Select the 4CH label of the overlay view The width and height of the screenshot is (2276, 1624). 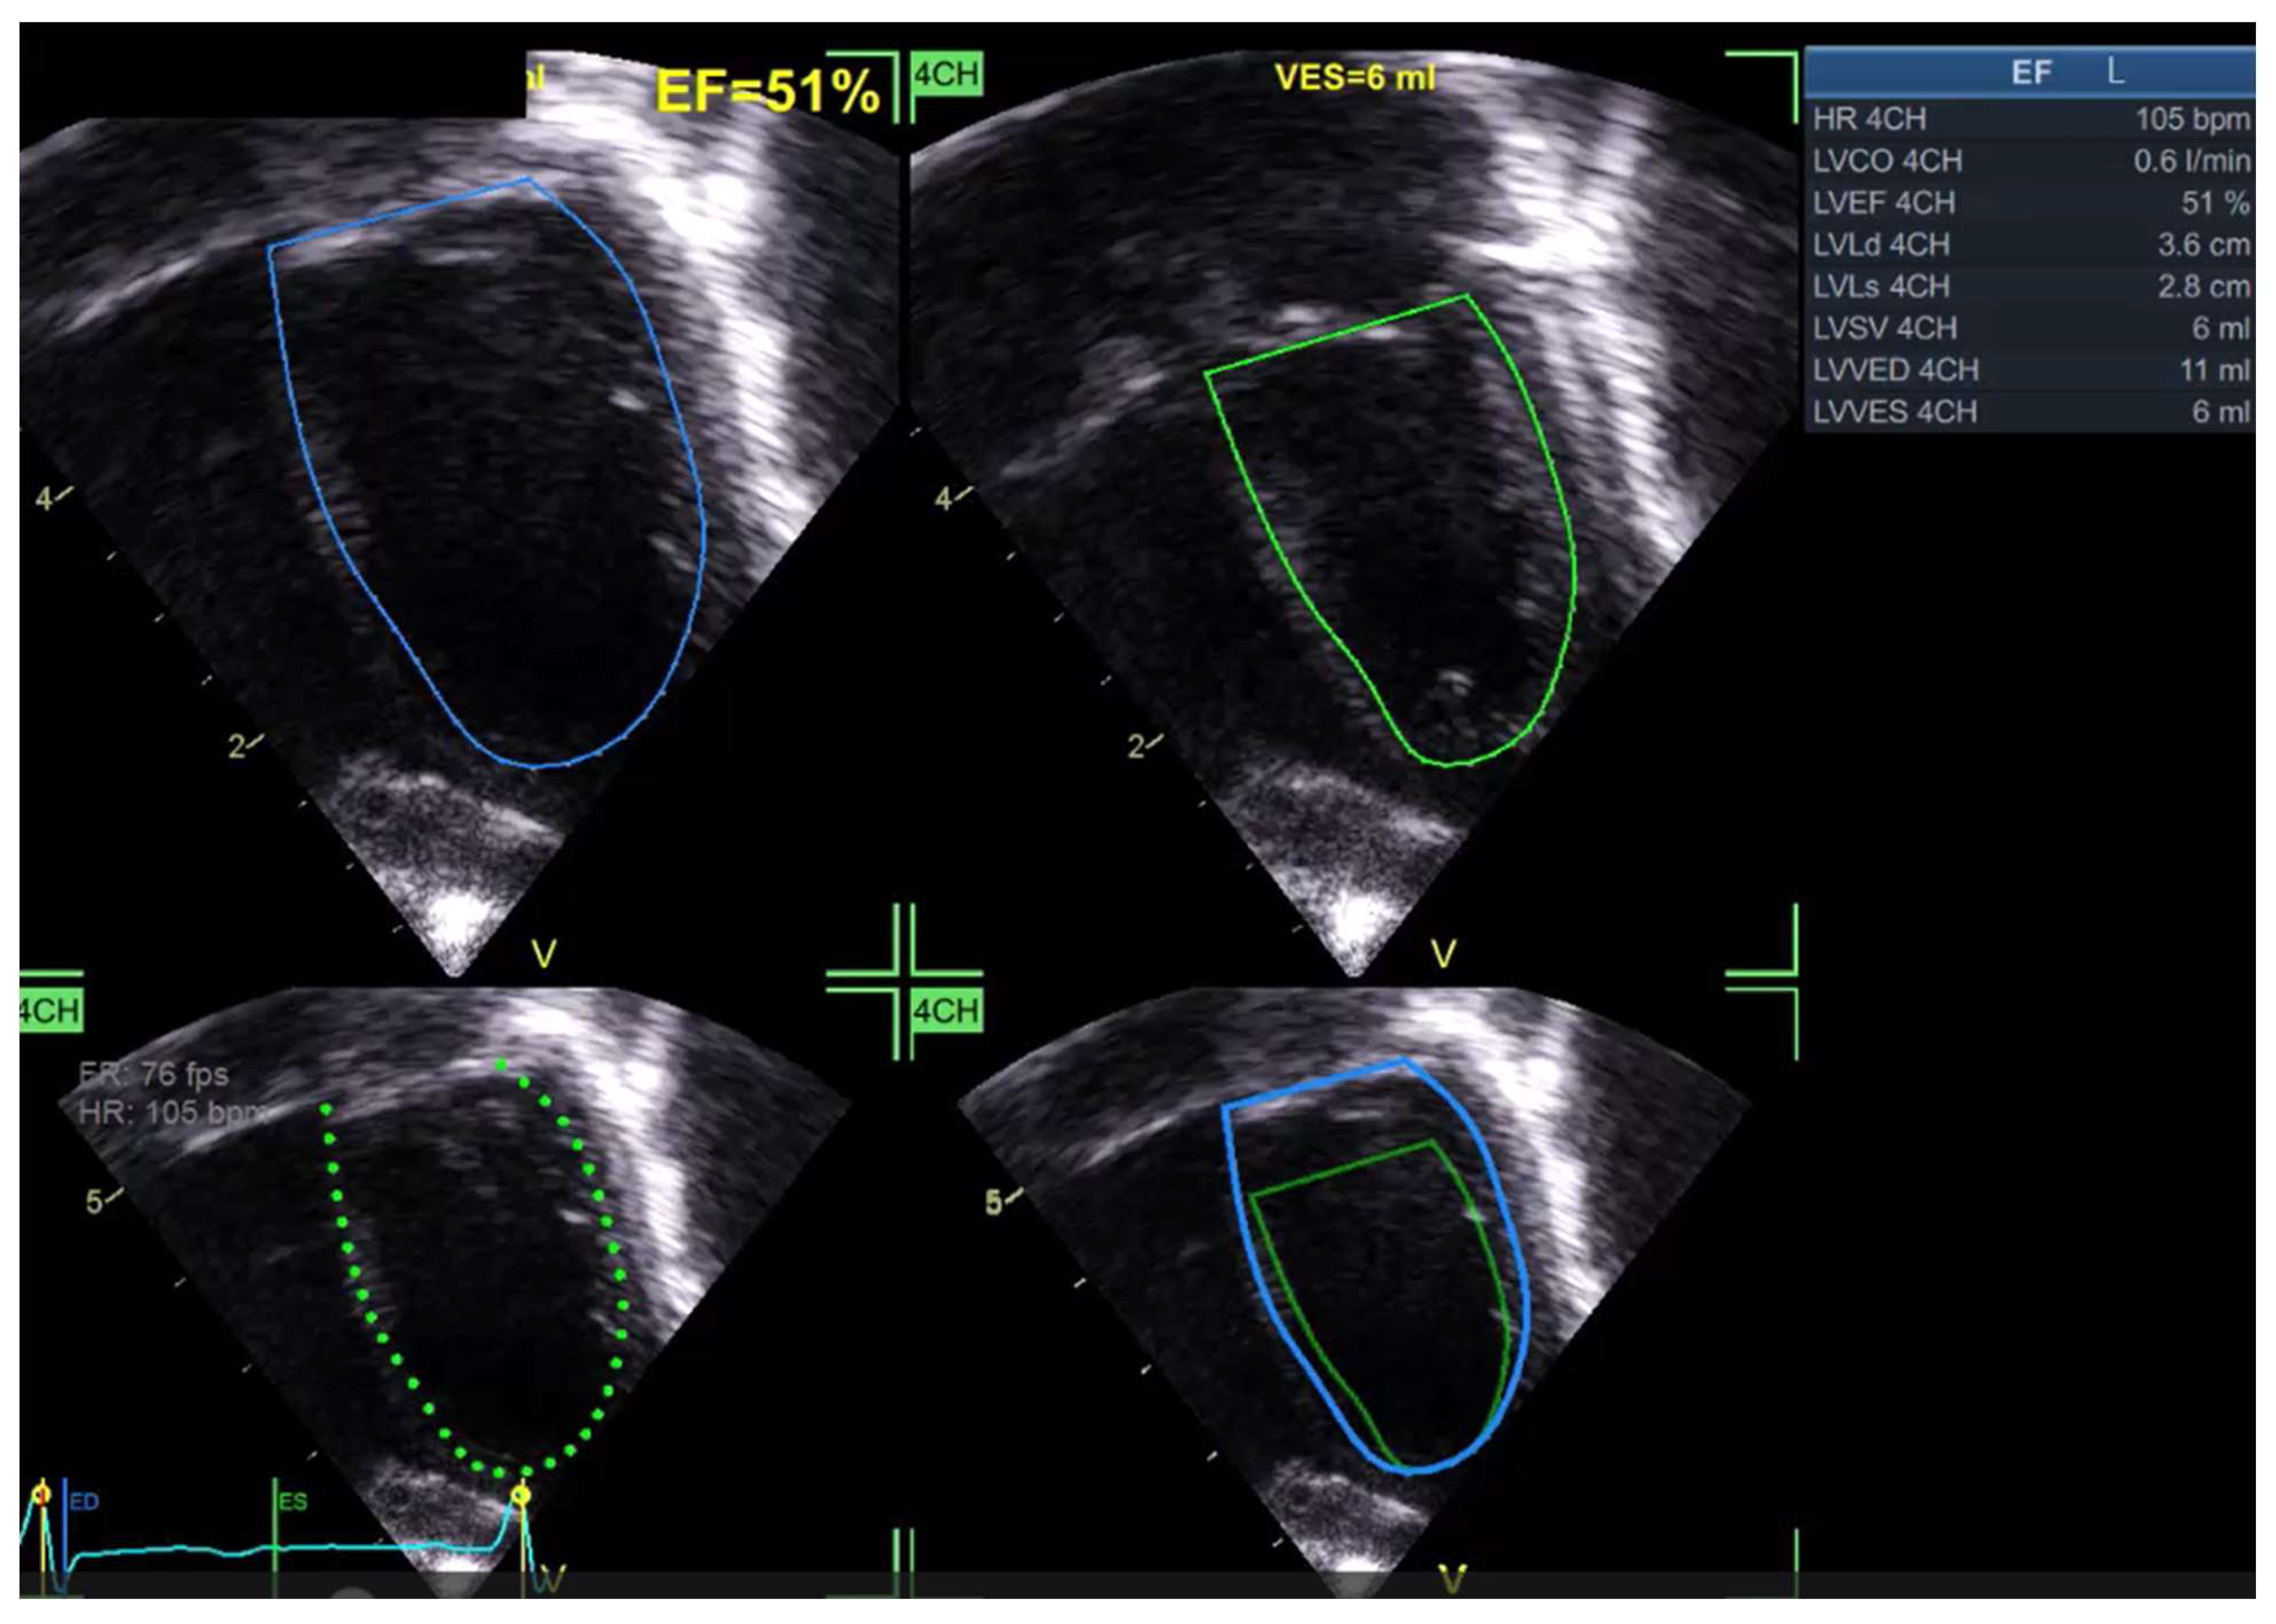tap(947, 1011)
